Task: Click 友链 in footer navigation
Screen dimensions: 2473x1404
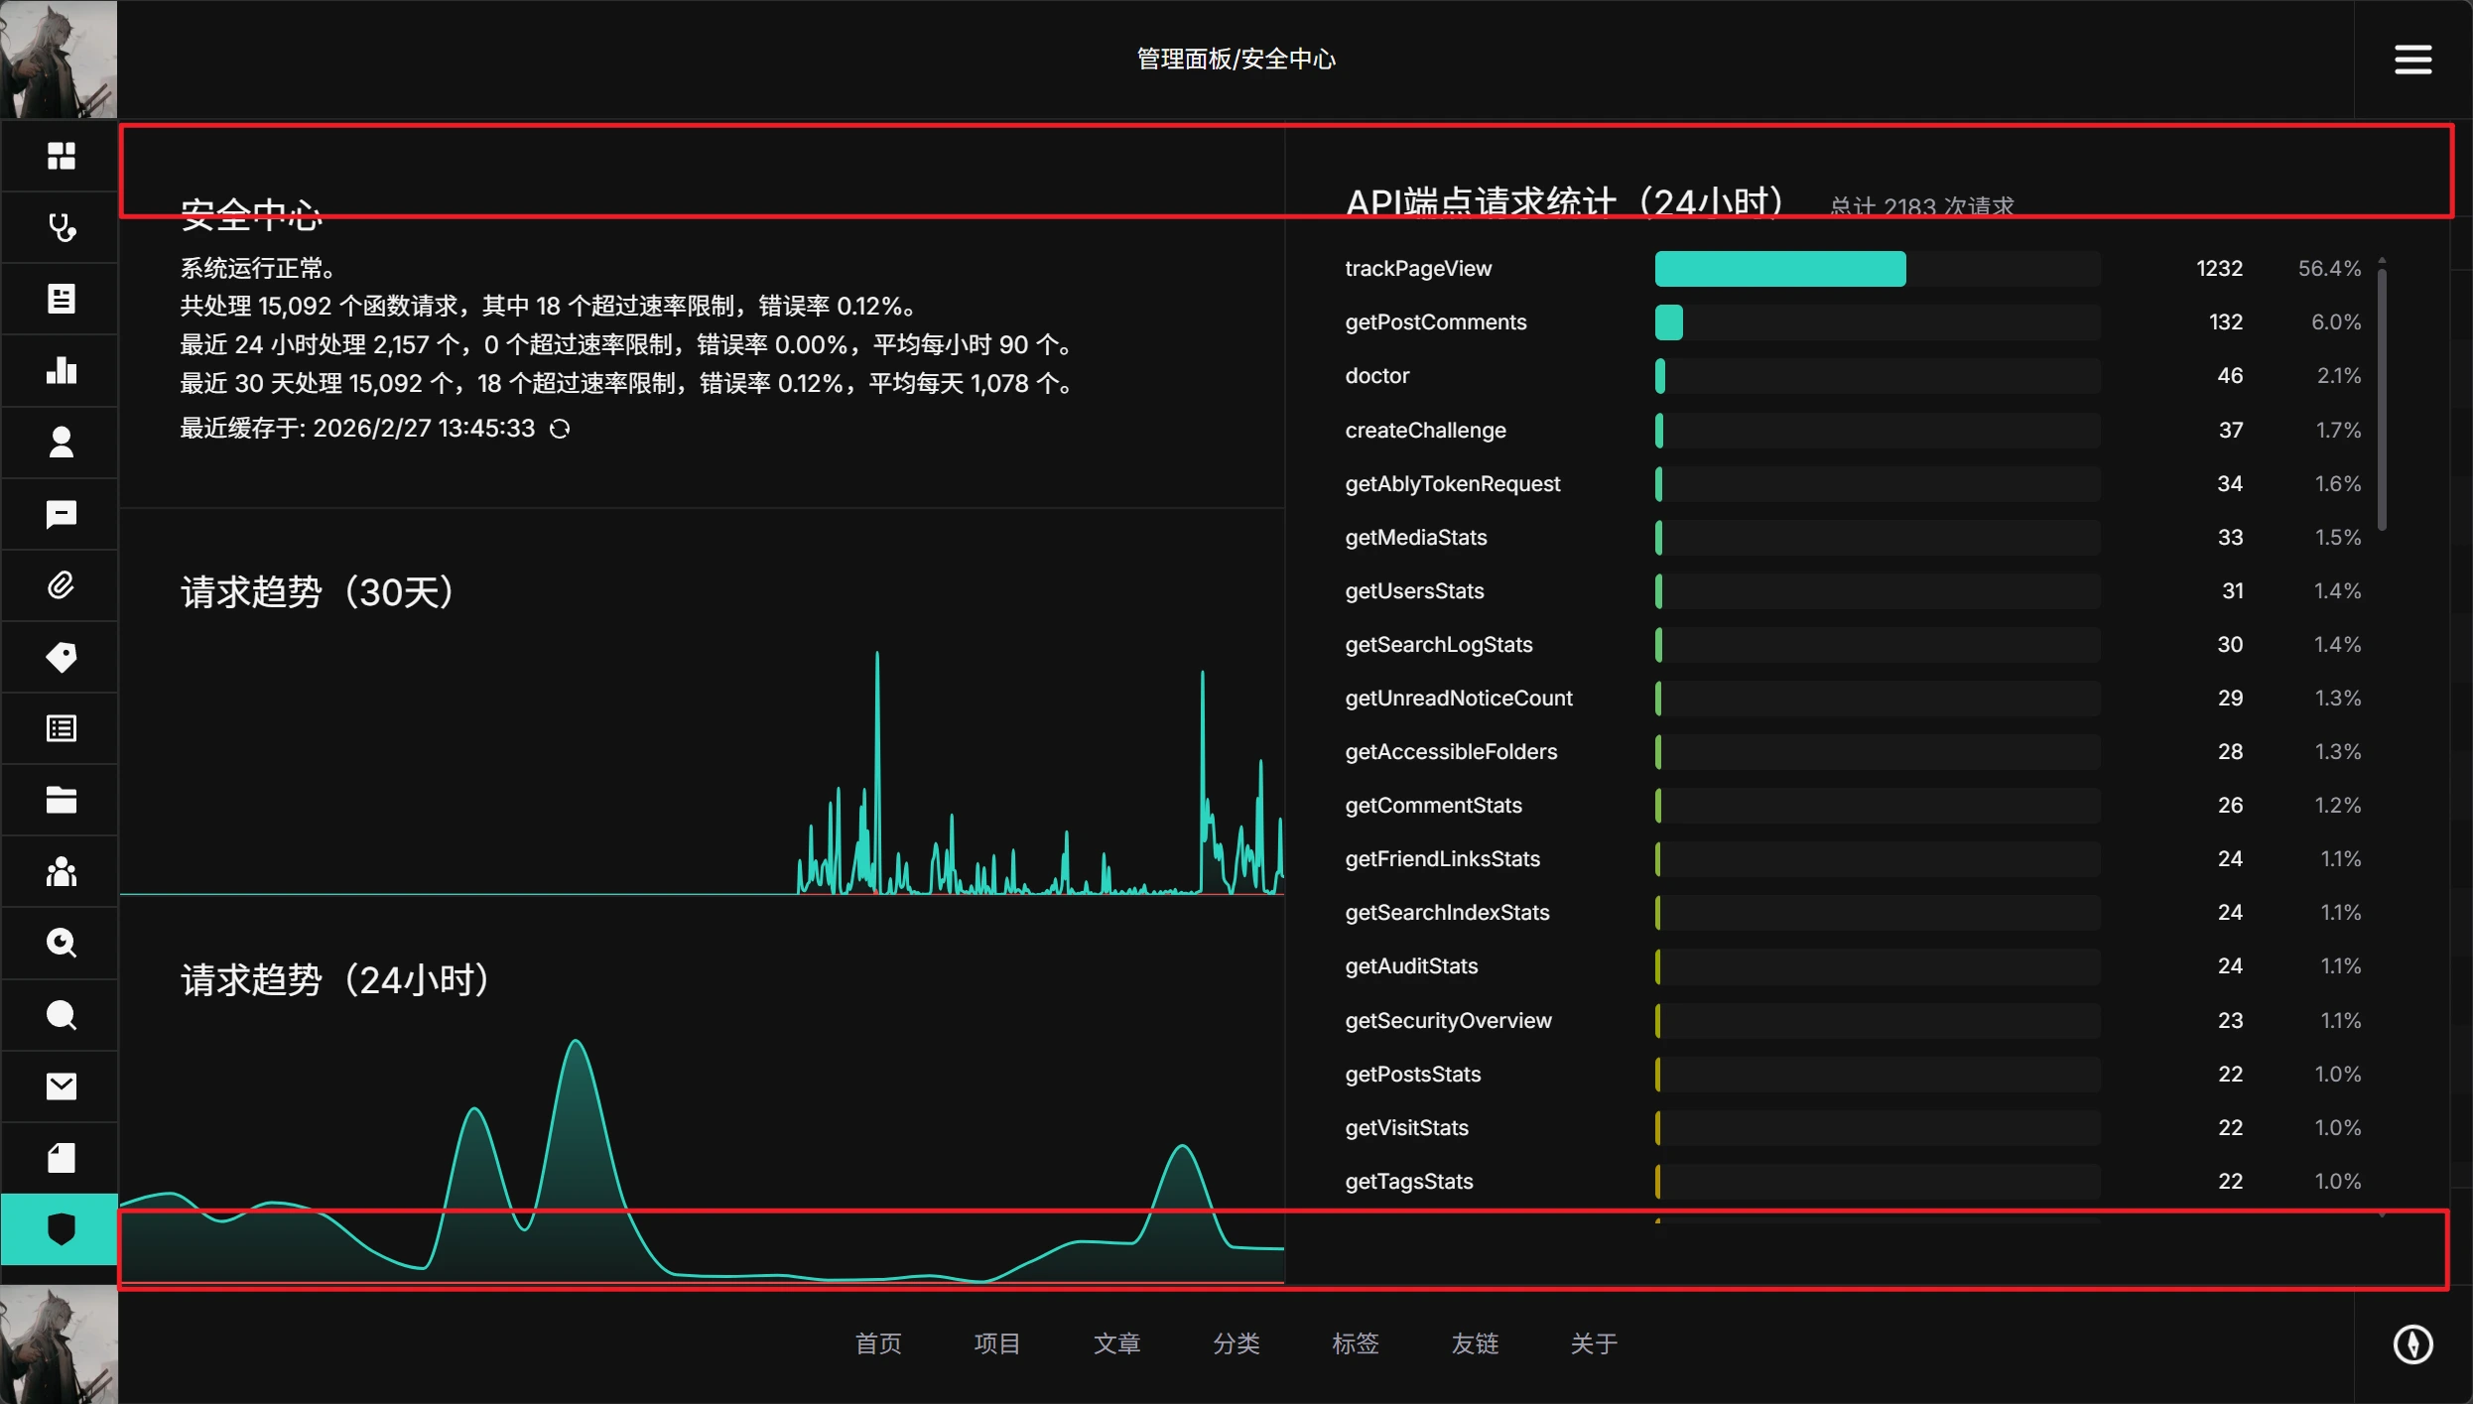Action: coord(1475,1343)
